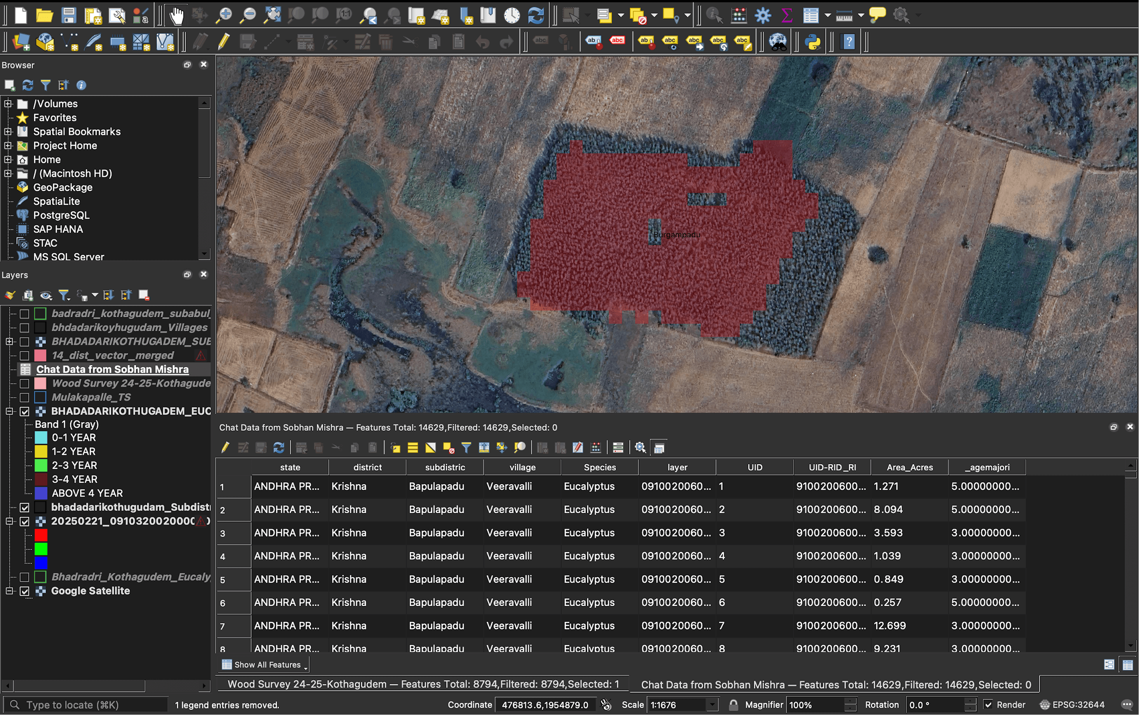Click the EPSG:32644 CRS button
This screenshot has width=1139, height=715.
[1072, 705]
